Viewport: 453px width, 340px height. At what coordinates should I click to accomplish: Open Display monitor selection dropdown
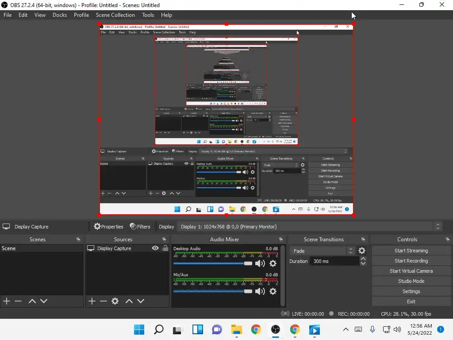pos(309,227)
